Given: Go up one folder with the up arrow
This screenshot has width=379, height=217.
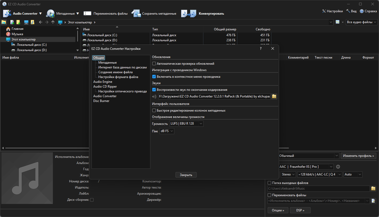Looking at the screenshot, I should click(x=53, y=22).
